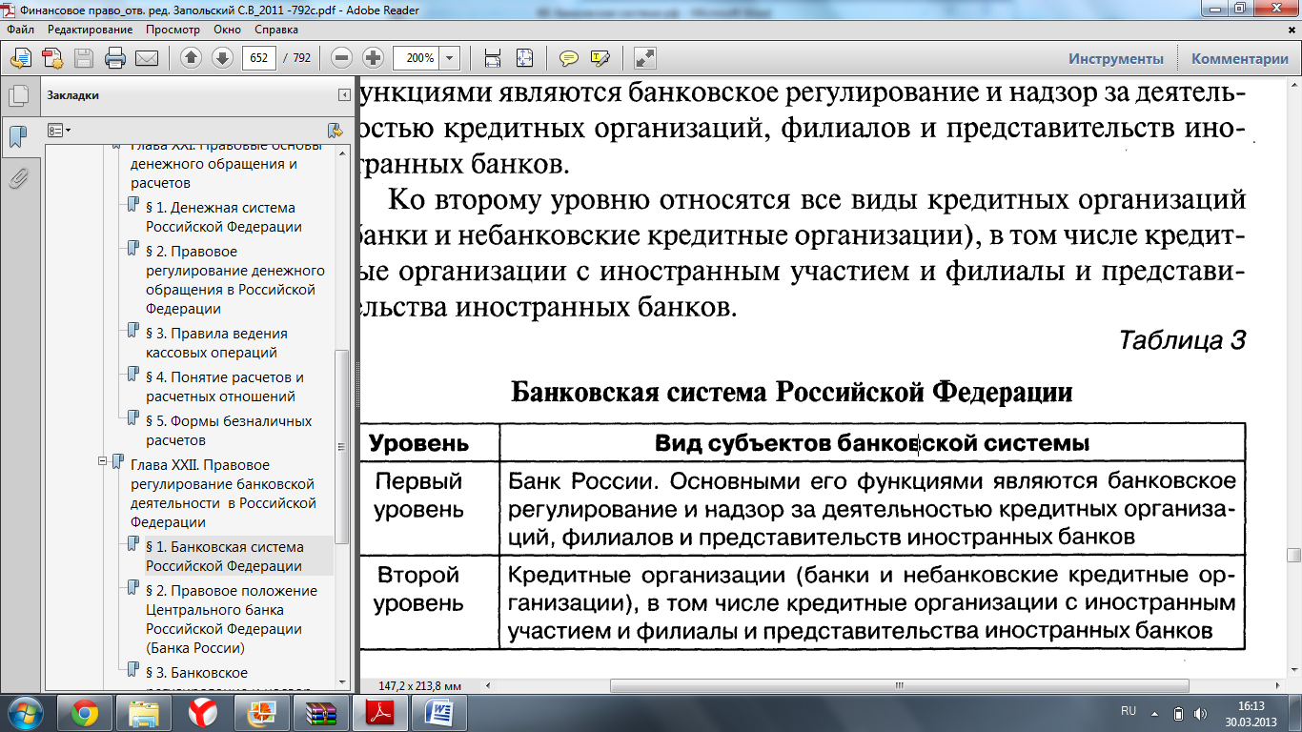Viewport: 1302px width, 732px height.
Task: Click the new bookmark icon
Action: [x=335, y=130]
